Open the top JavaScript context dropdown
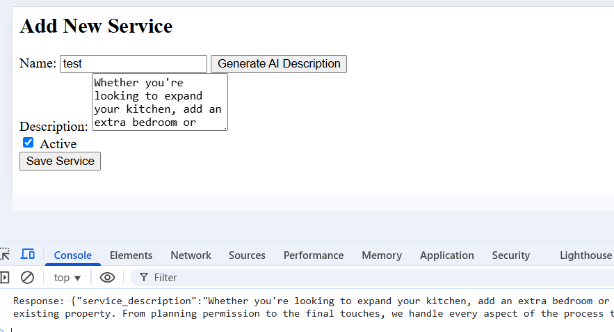Viewport: 614px width, 332px height. (67, 278)
